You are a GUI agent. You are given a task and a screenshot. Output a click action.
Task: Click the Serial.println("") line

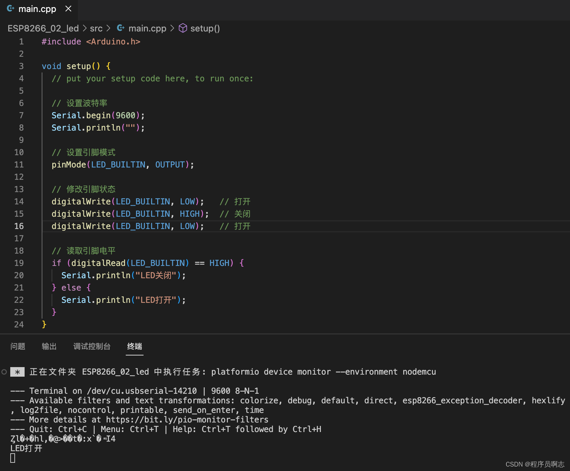pyautogui.click(x=98, y=128)
